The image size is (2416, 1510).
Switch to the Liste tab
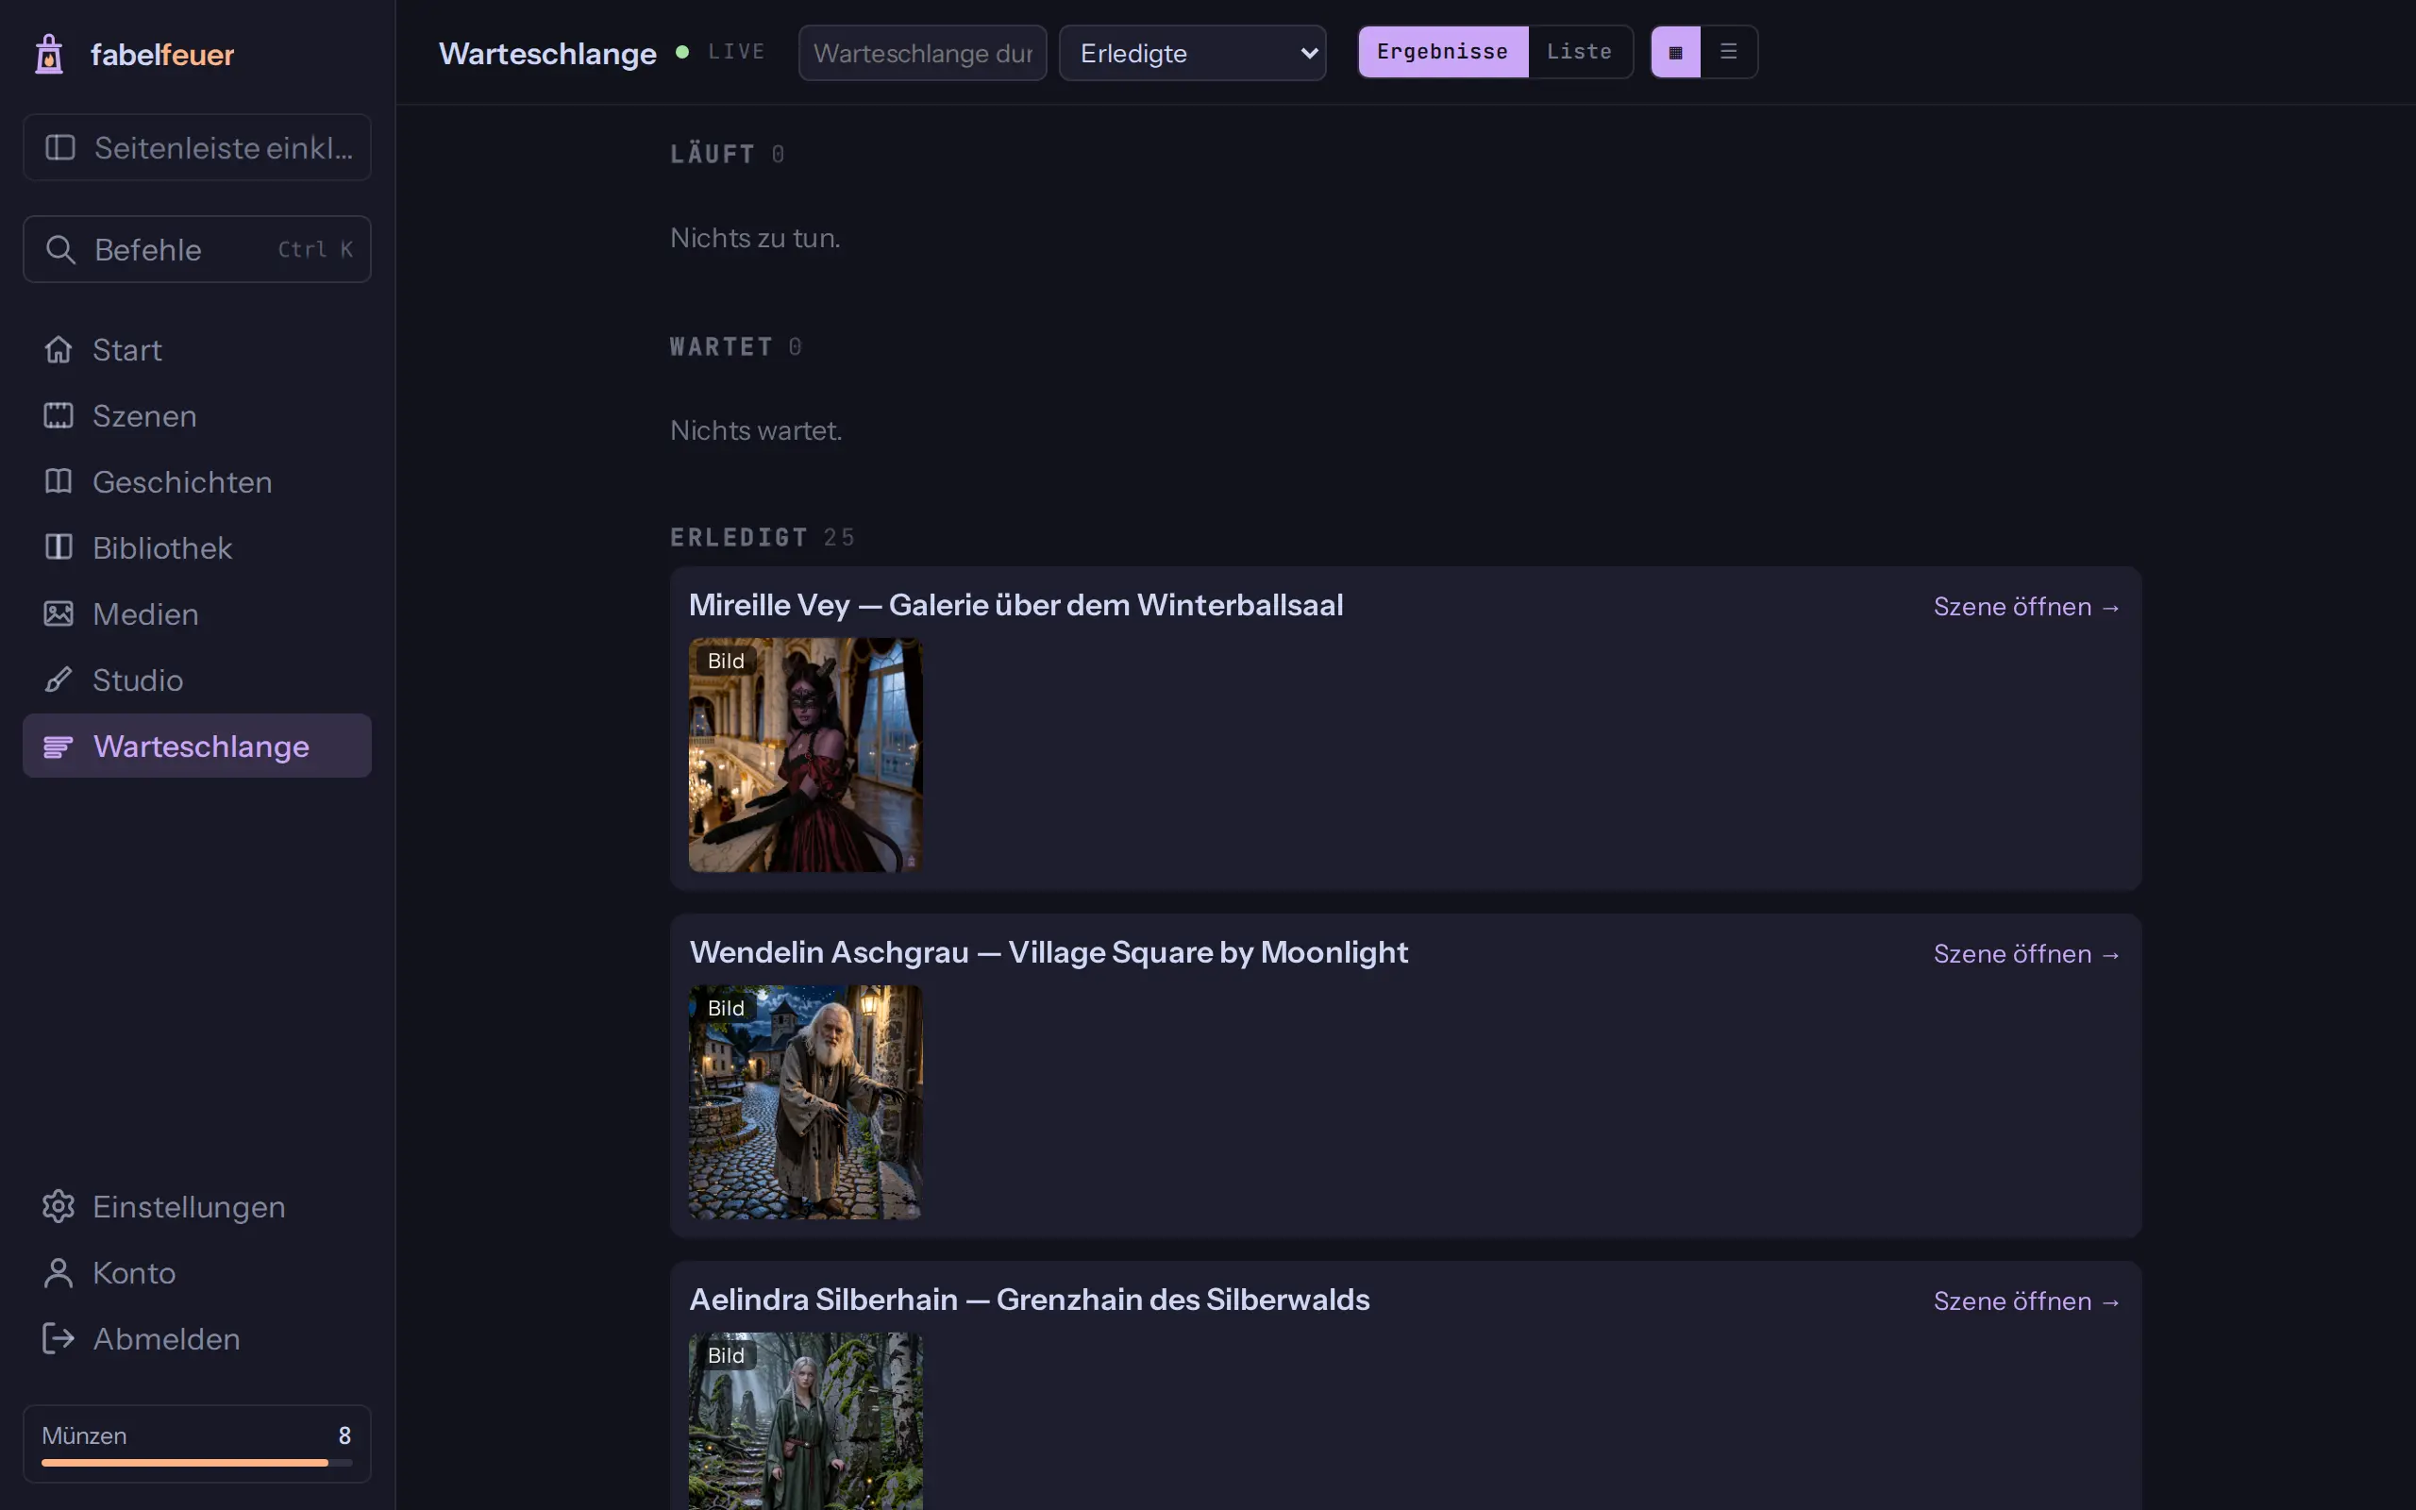[1580, 52]
